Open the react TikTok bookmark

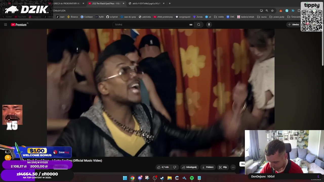pos(60,17)
